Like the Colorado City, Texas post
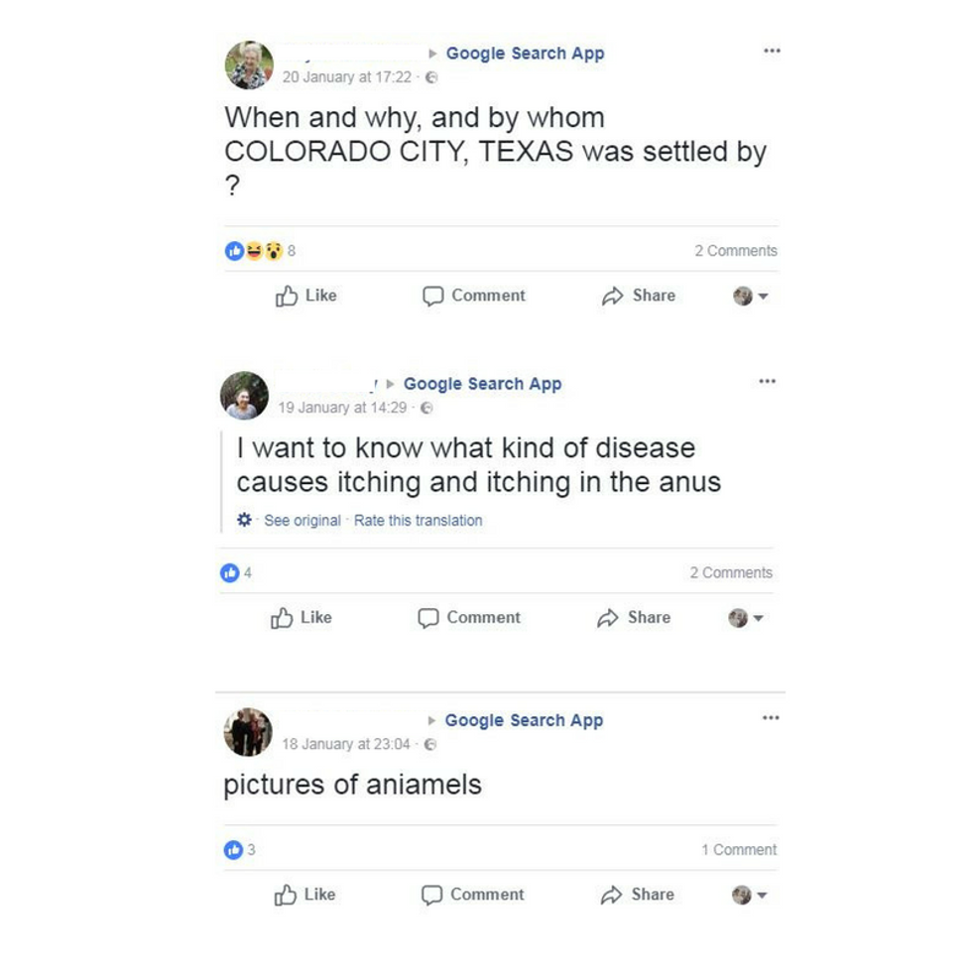The width and height of the screenshot is (972, 972). tap(306, 296)
